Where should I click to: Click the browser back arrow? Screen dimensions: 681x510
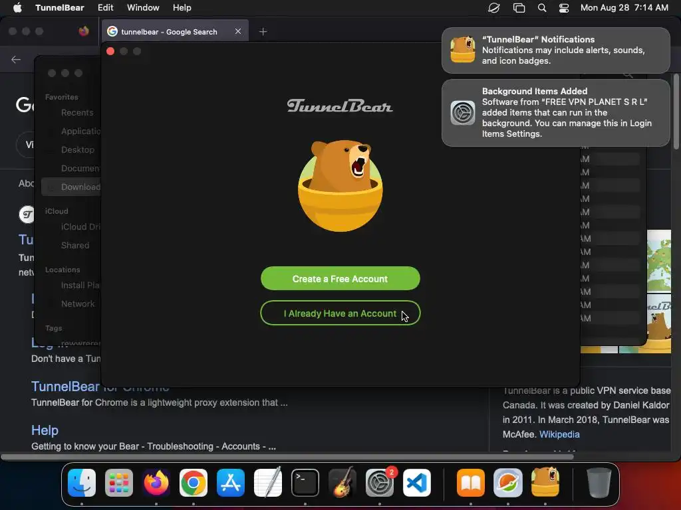(x=16, y=59)
